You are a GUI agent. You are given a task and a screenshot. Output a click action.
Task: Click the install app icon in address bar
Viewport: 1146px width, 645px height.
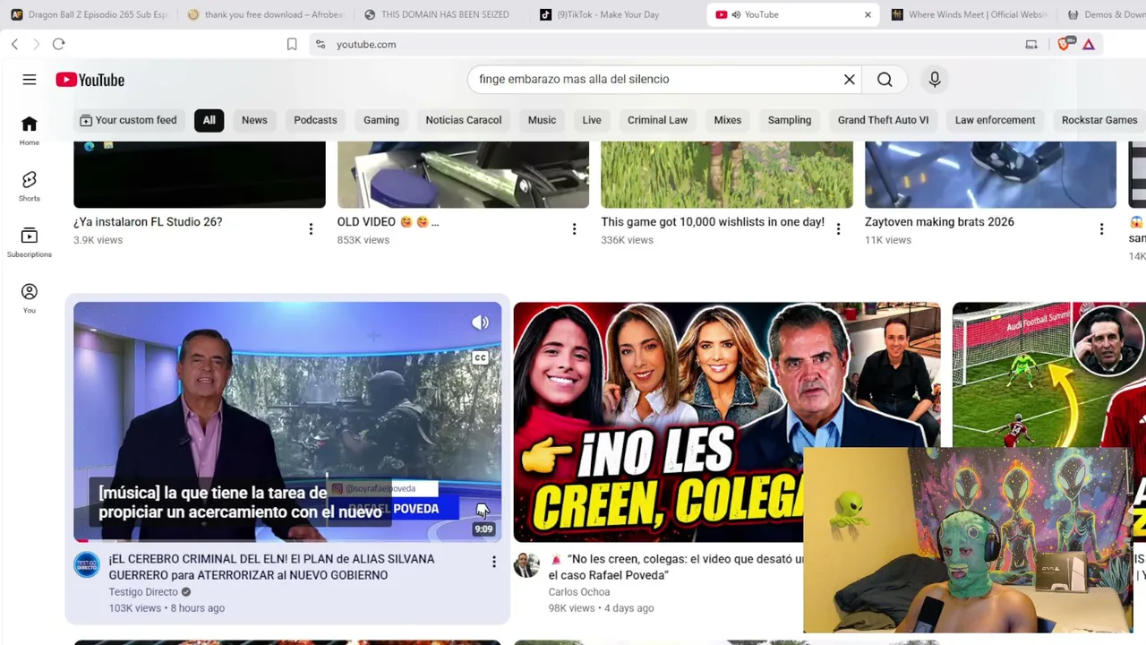1031,44
